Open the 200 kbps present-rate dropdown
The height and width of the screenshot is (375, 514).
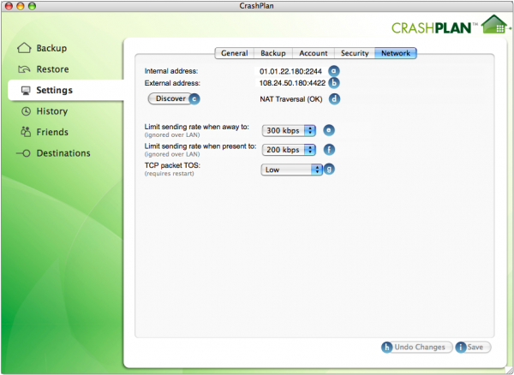click(289, 150)
